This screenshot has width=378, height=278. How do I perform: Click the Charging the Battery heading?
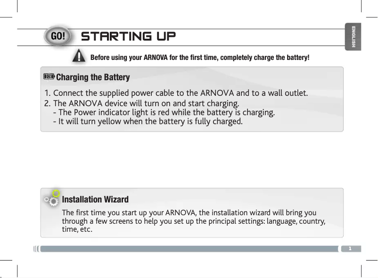pos(93,77)
